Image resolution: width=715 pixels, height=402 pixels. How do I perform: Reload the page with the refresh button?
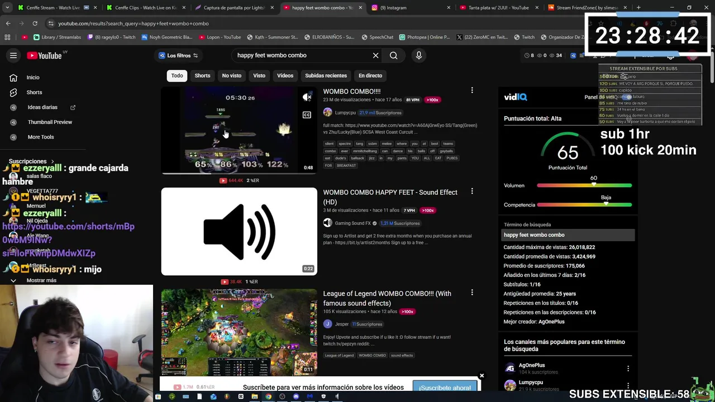point(35,23)
